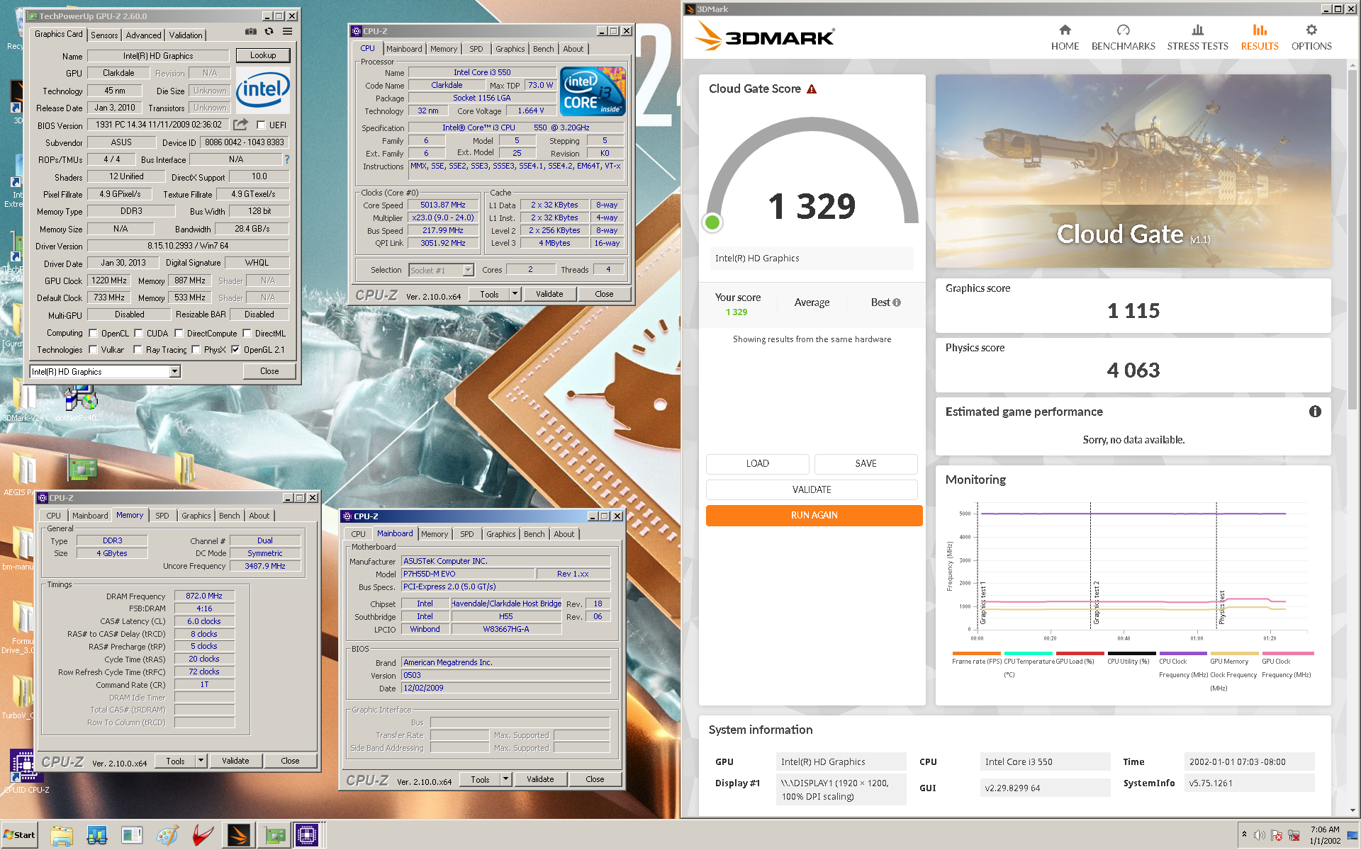Screen dimensions: 1361x850
Task: Toggle the OpenCL checkbox
Action: (93, 333)
